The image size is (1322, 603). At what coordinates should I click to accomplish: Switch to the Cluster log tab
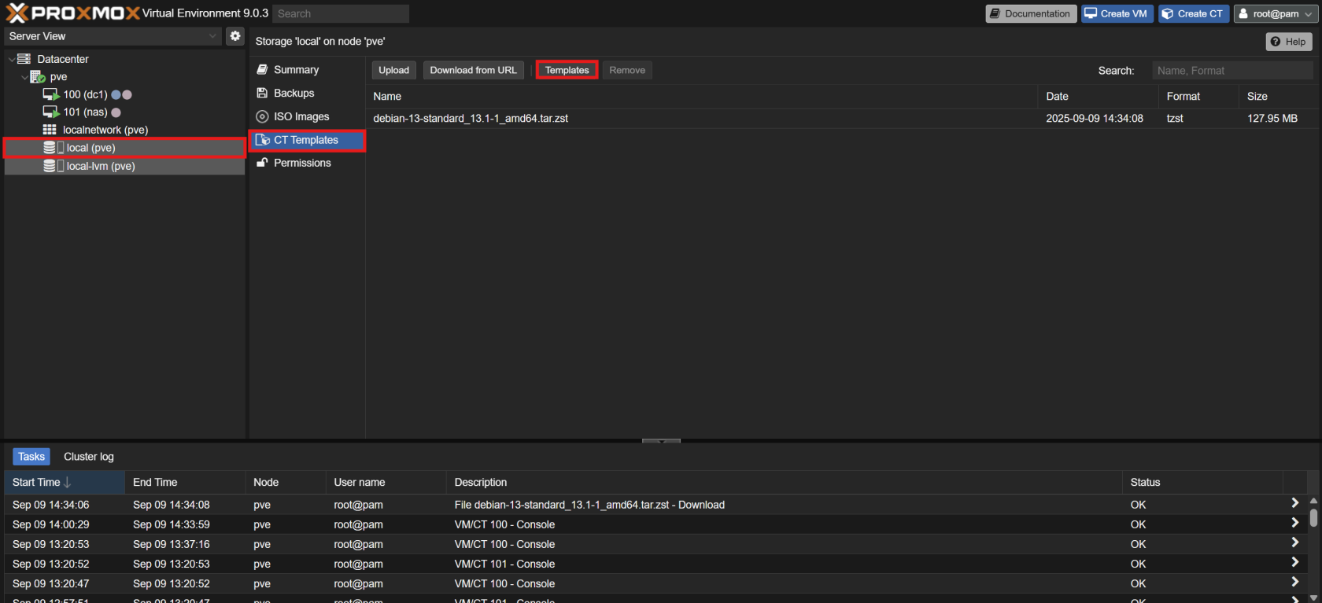coord(88,457)
